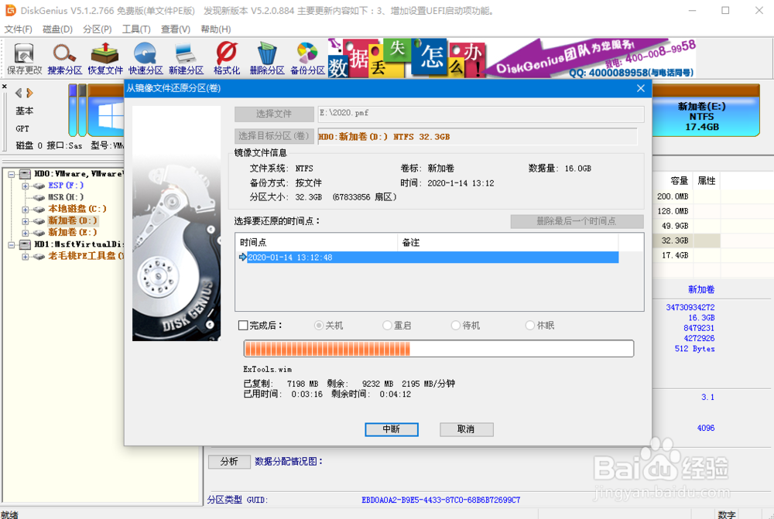774x519 pixels.
Task: Select ESP (F:) in the partition tree
Action: 66,186
